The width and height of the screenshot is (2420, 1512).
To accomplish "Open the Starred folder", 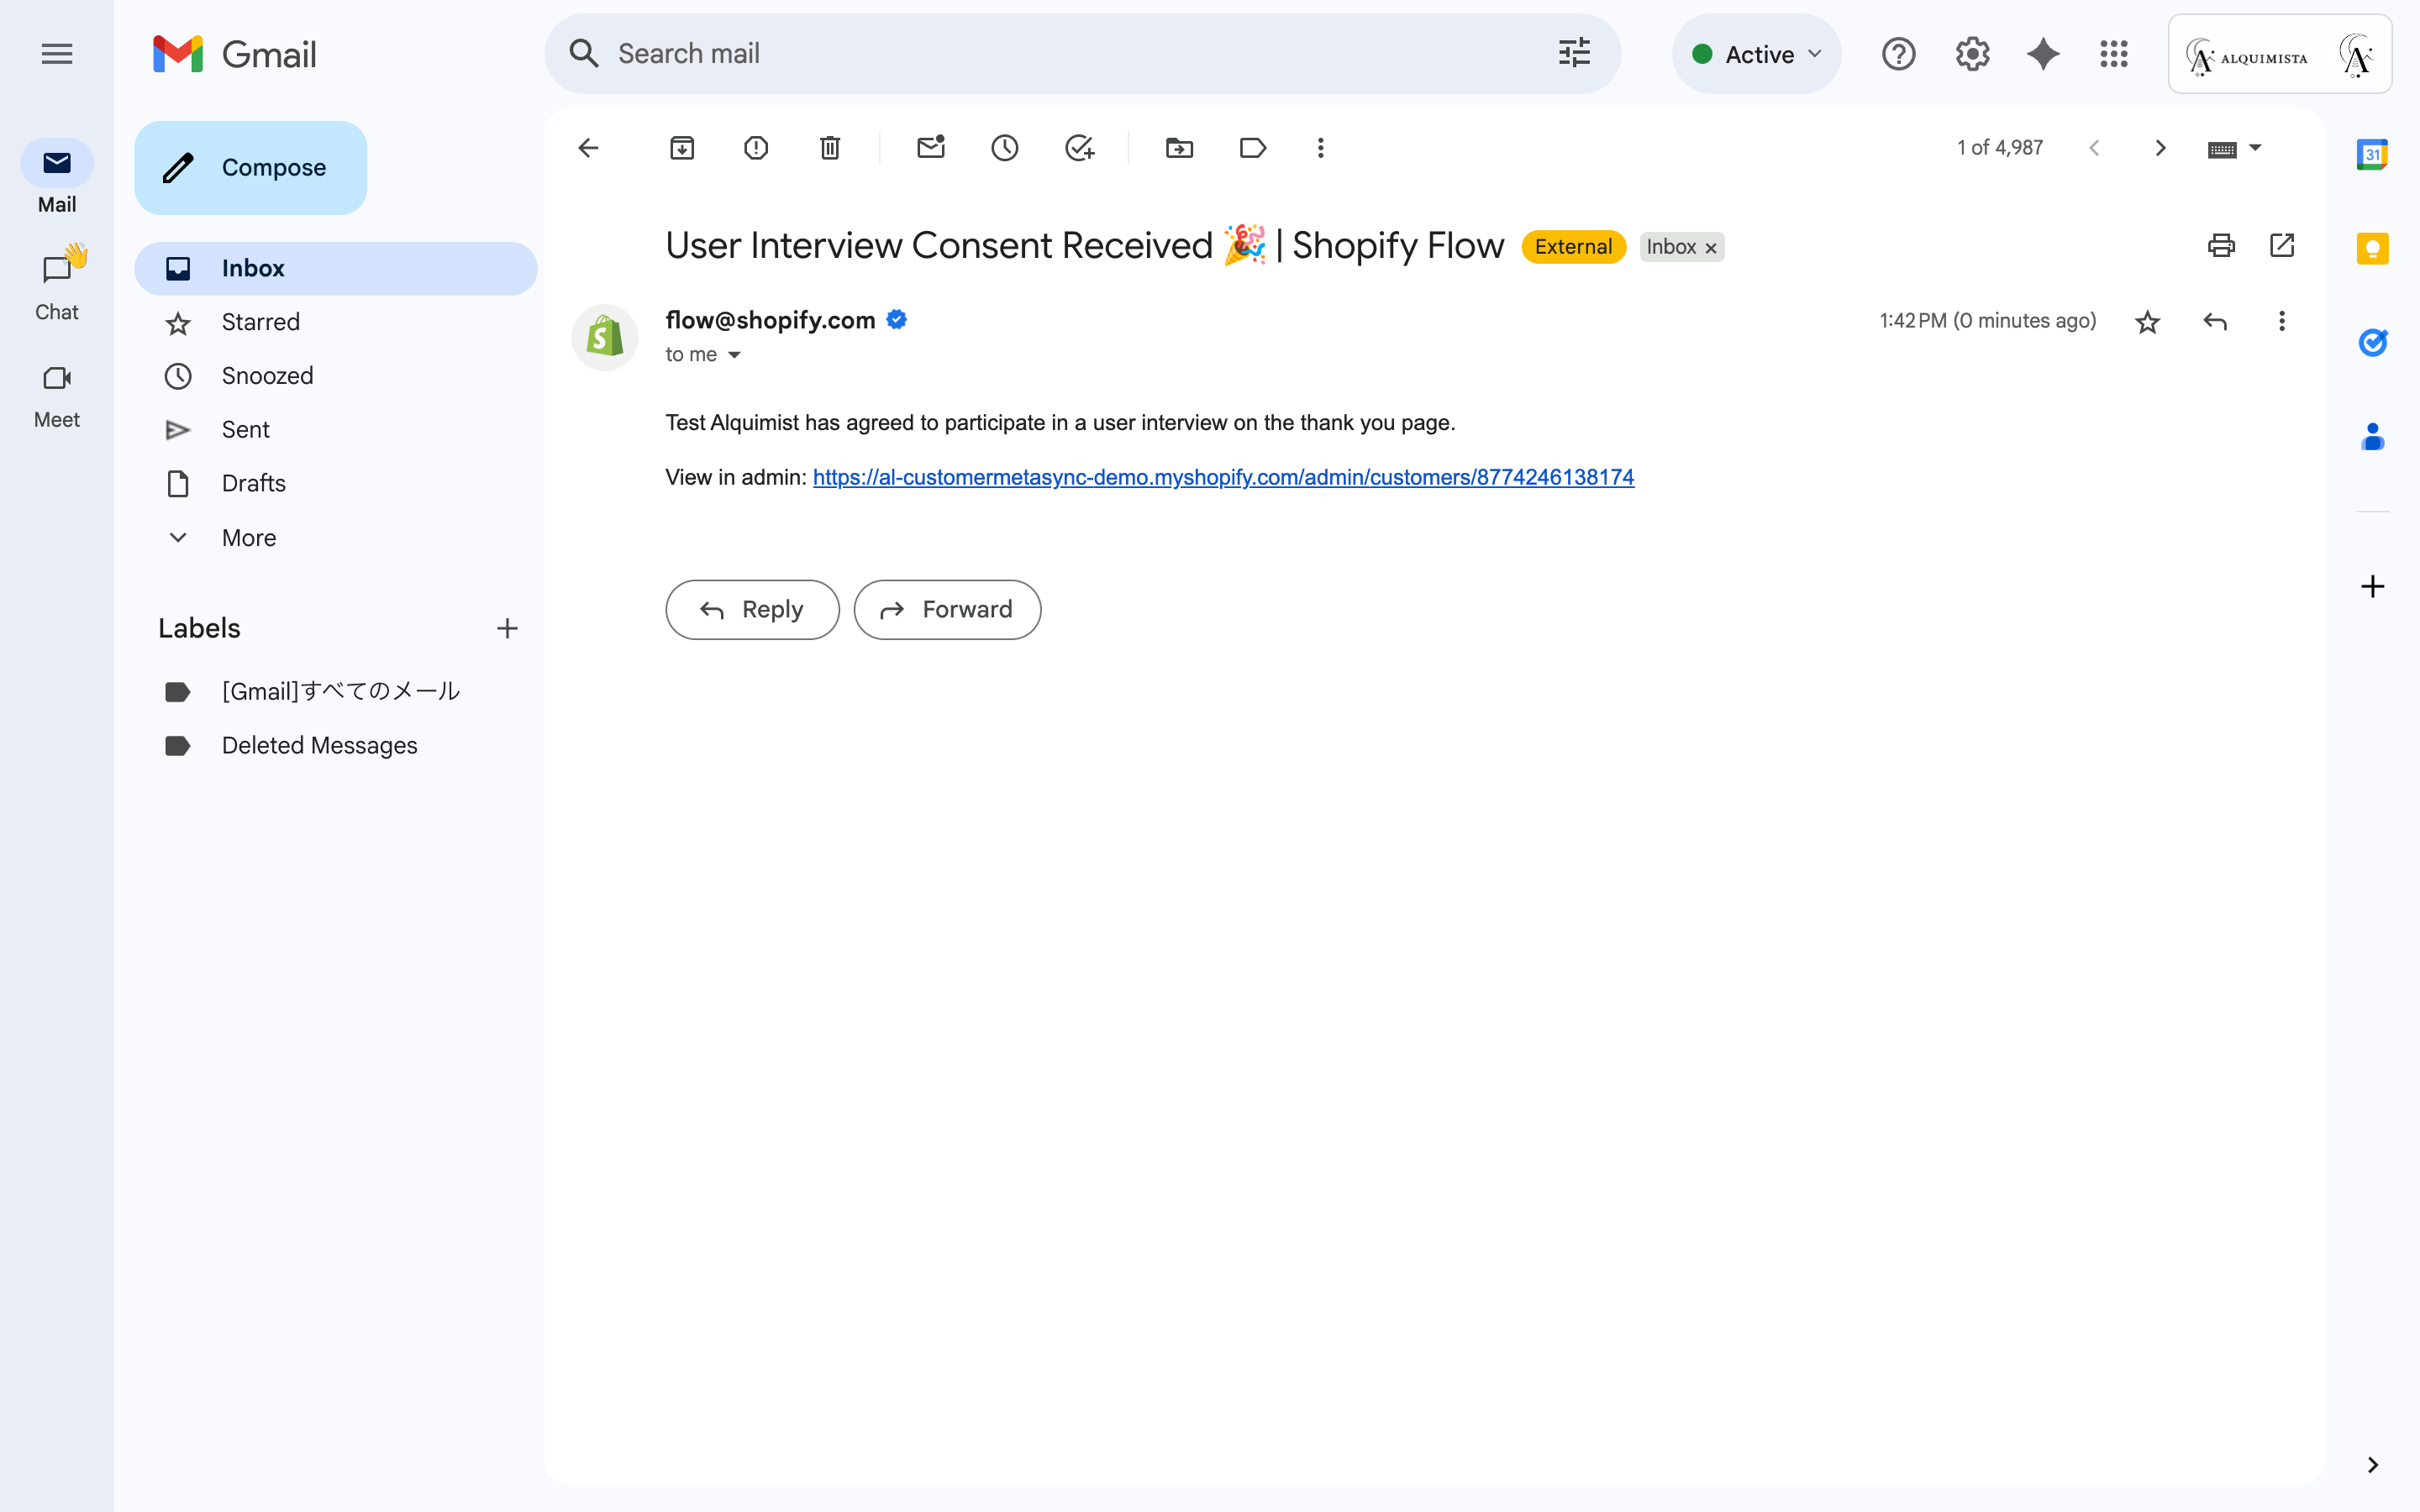I will point(336,322).
